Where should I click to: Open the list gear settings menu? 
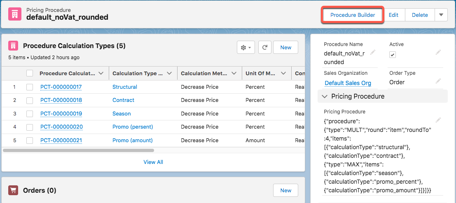(246, 47)
